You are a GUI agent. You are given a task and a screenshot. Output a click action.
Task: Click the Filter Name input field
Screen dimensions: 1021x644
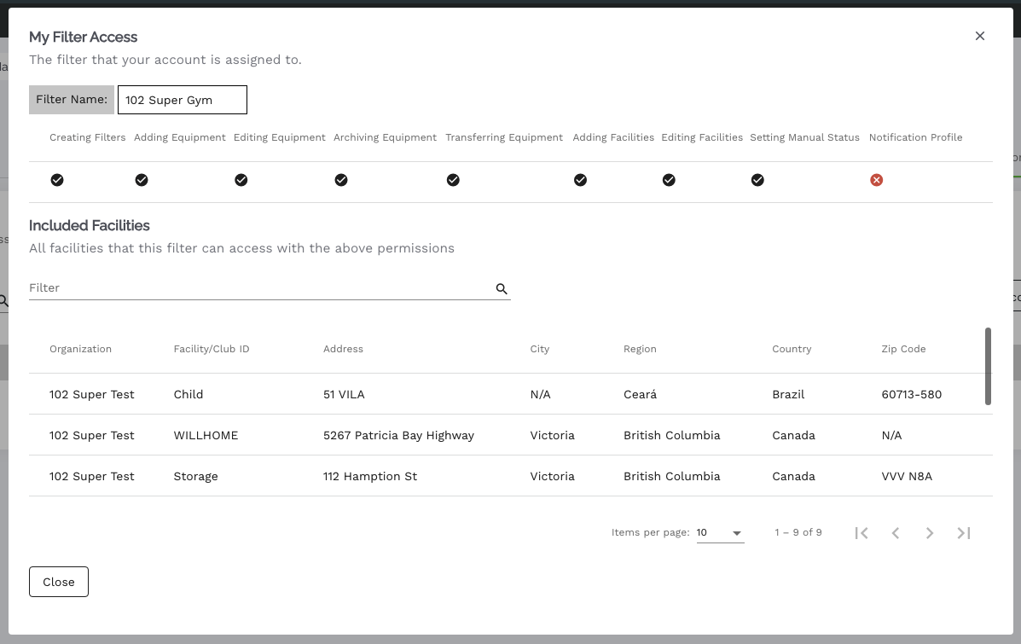pos(182,100)
